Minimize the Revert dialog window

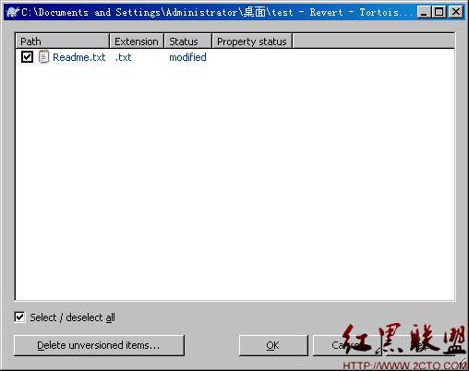(x=425, y=12)
